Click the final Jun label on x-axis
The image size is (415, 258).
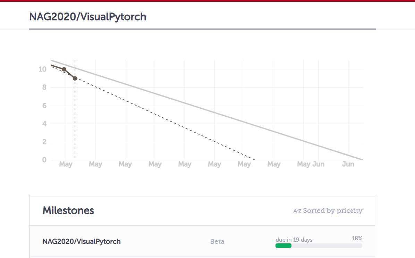coord(348,164)
